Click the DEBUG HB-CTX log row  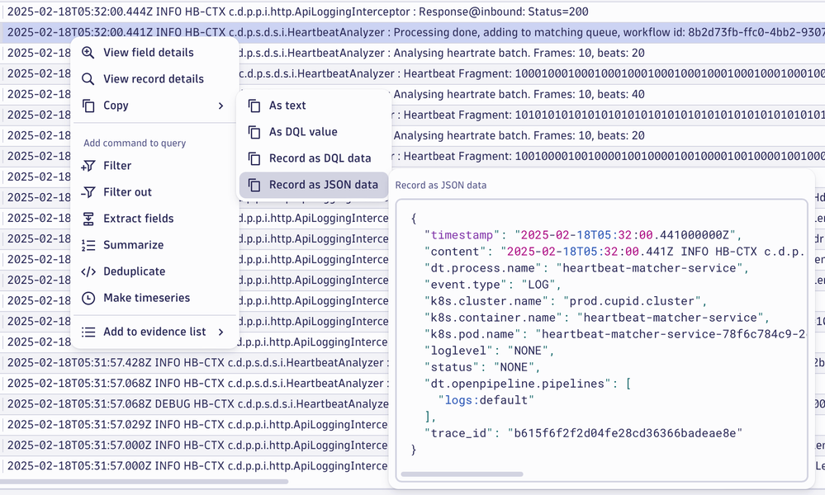click(x=198, y=404)
